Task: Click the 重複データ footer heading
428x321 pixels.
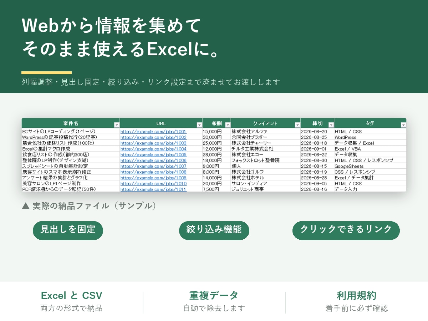Action: click(x=214, y=296)
